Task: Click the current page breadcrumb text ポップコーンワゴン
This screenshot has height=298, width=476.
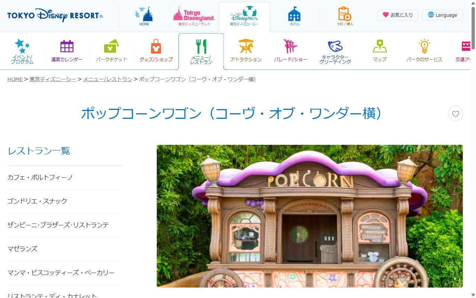Action: tap(198, 79)
